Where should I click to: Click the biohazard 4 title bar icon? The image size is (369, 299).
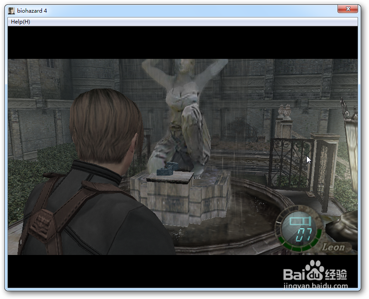click(x=11, y=11)
